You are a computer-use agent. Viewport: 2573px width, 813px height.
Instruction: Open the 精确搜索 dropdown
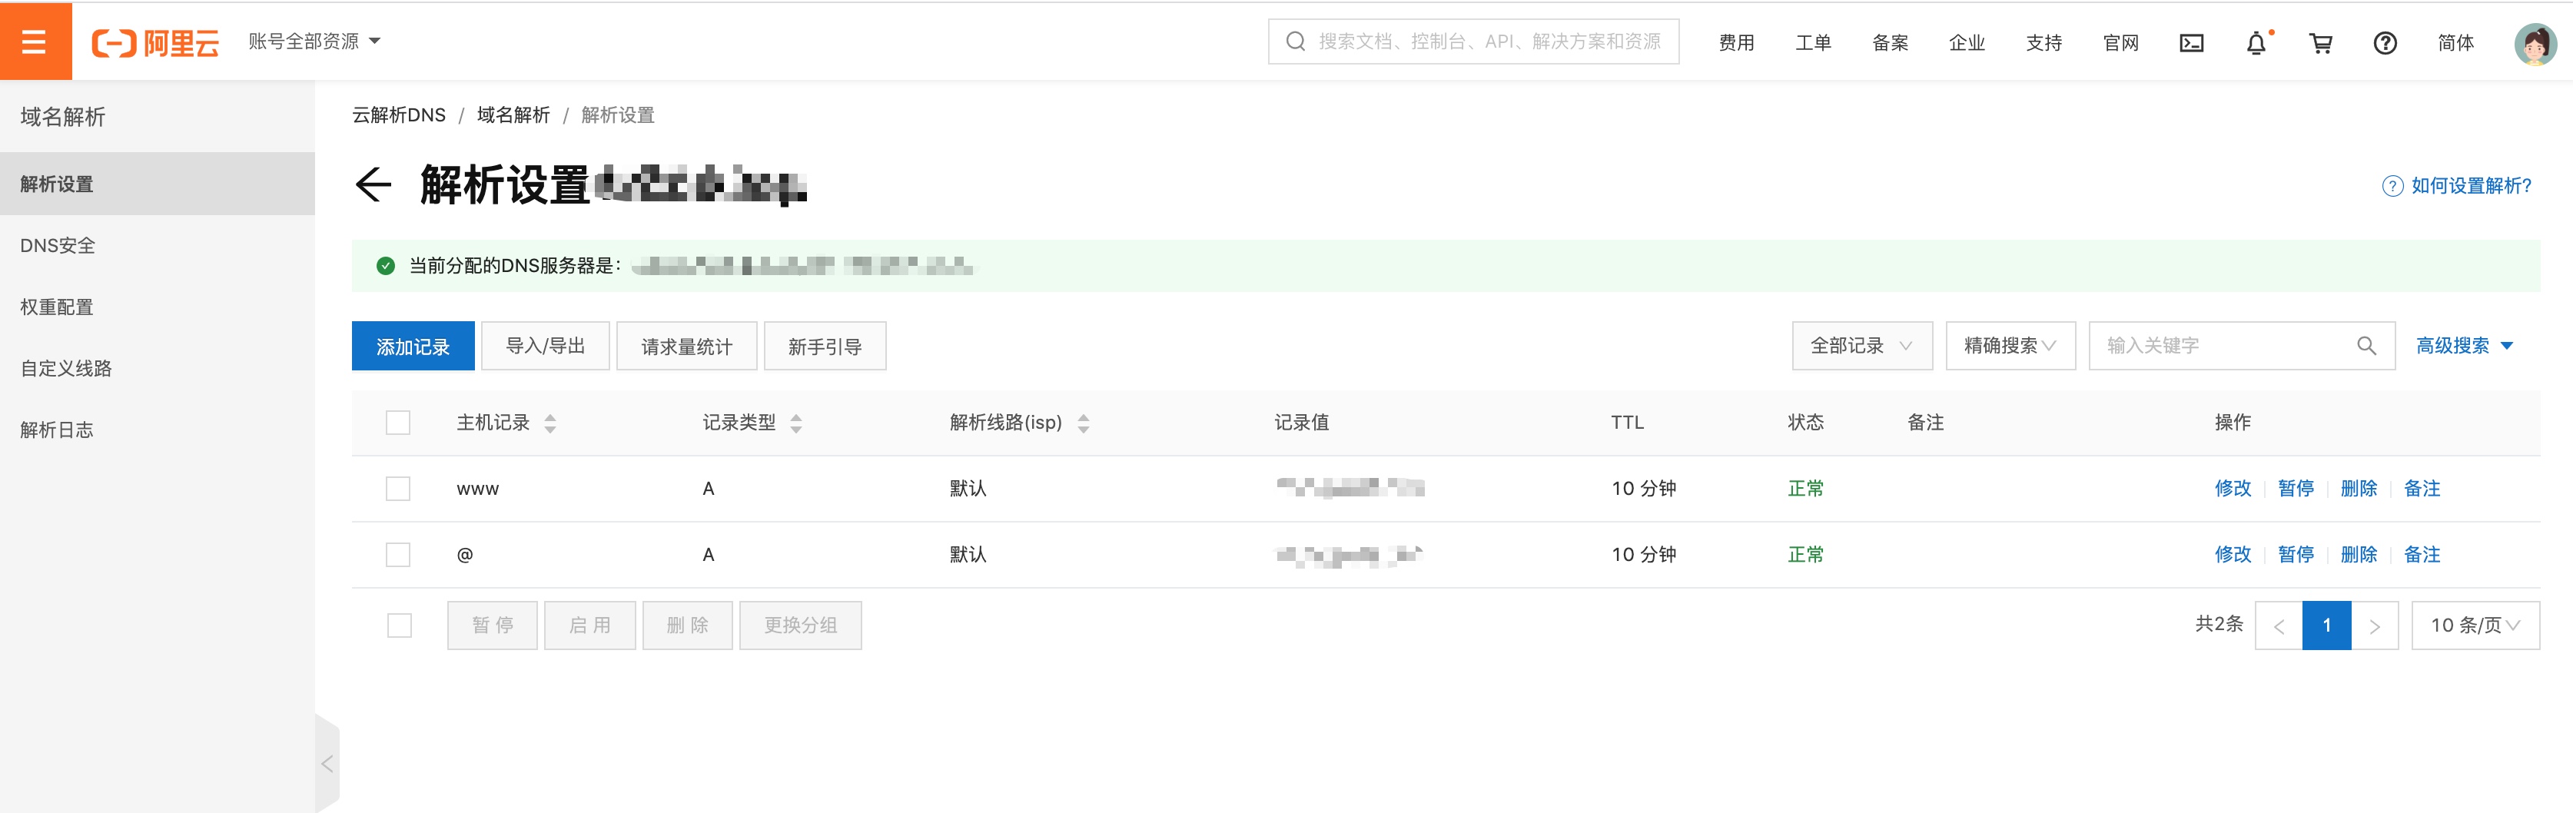[x=2010, y=346]
